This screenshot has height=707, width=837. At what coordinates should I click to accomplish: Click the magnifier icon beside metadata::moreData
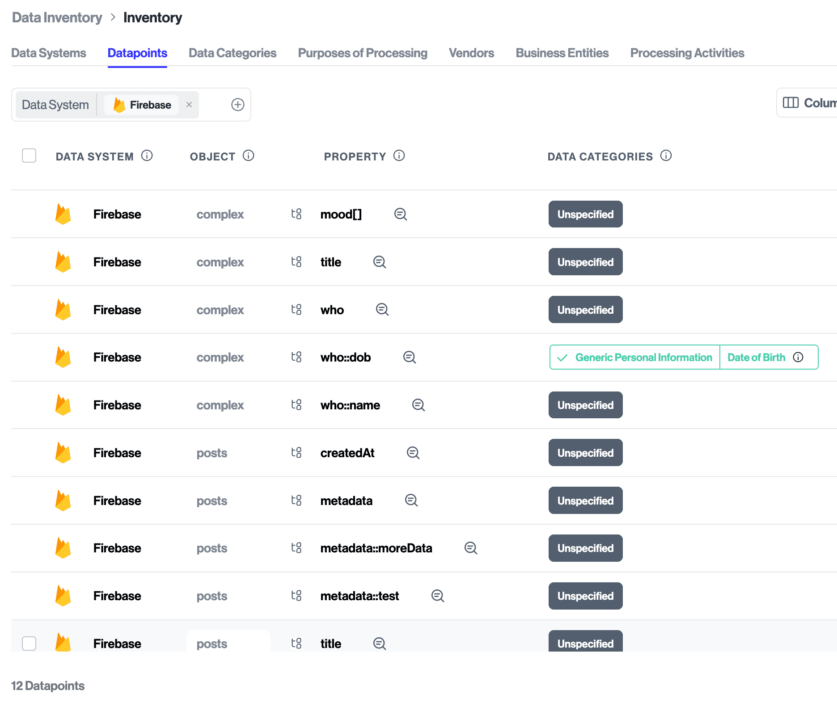pos(470,548)
